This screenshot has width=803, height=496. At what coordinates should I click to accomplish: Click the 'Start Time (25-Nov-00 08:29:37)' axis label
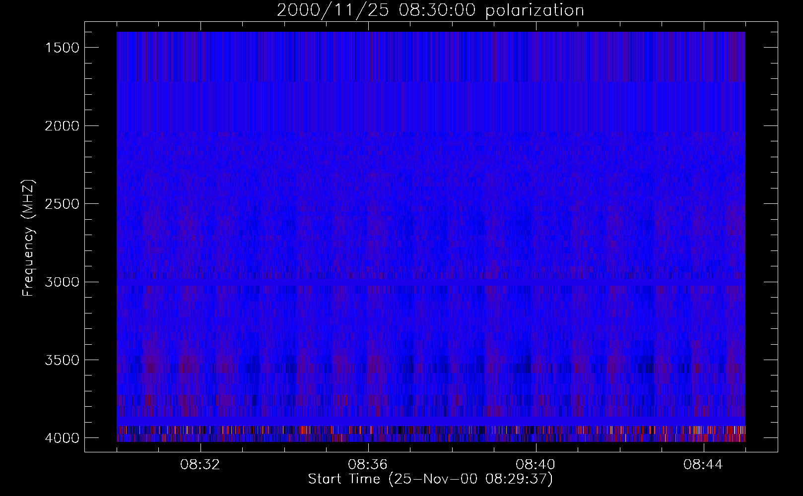coord(430,479)
